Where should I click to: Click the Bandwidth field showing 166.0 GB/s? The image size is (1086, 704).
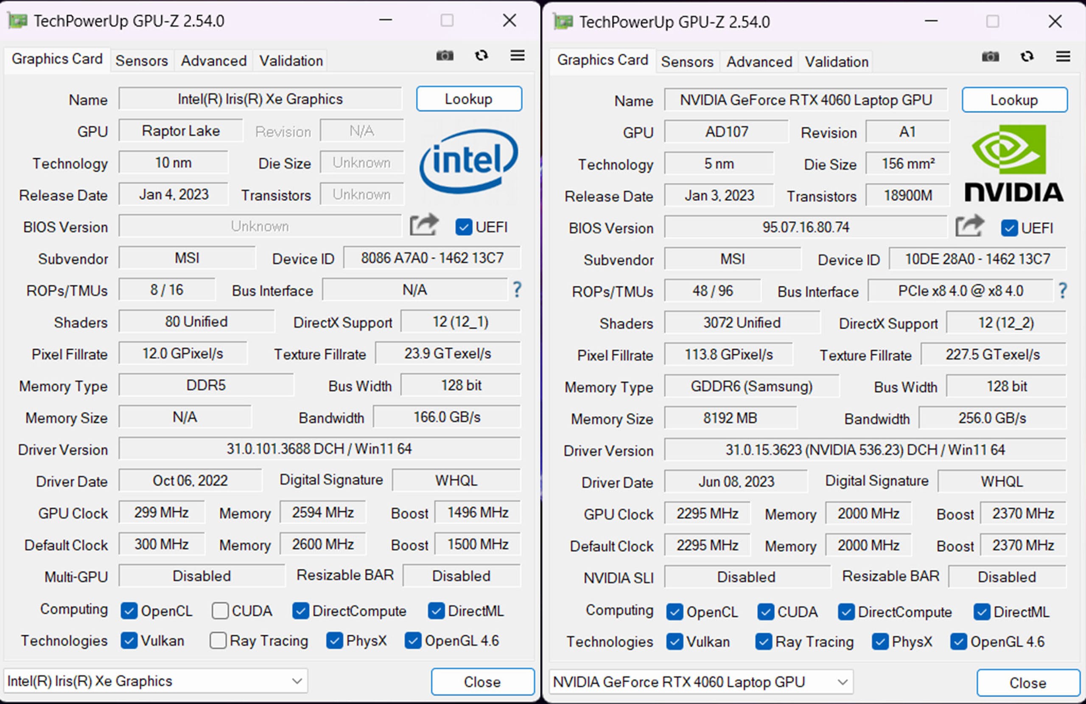pos(447,417)
